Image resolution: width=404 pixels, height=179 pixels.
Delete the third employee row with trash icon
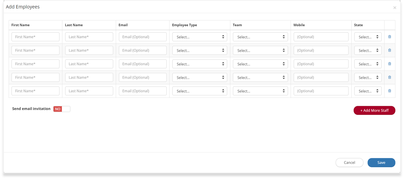click(x=390, y=64)
